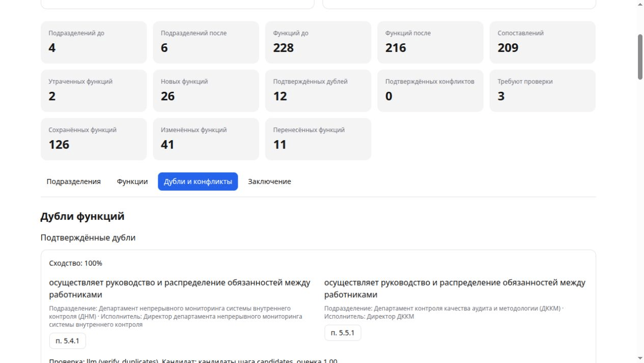Click the Сохранённых функций 126 card

point(94,139)
